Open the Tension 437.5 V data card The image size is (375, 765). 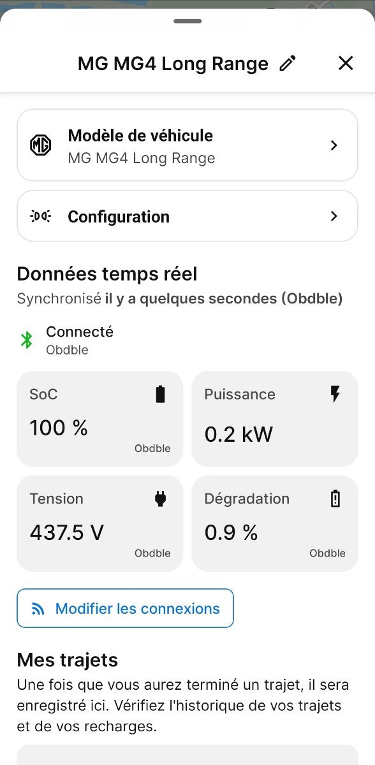[x=99, y=523]
